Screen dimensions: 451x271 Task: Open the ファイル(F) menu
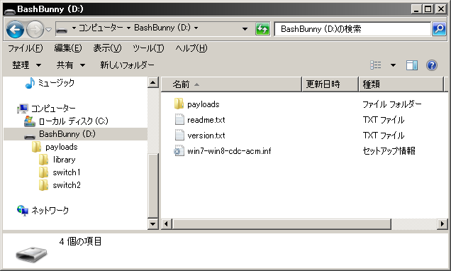(26, 48)
